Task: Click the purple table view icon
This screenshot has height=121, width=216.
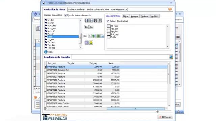Action: point(86,43)
